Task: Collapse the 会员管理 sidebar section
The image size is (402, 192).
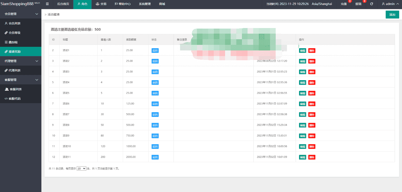Action: coord(37,14)
